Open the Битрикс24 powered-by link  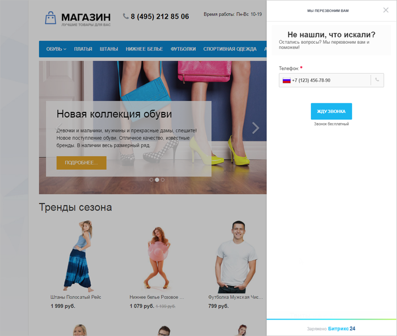pos(341,329)
